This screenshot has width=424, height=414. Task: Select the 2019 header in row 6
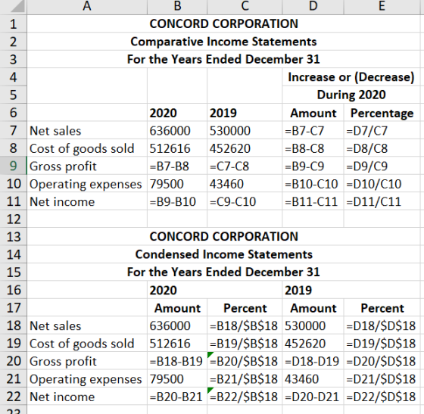[245, 113]
